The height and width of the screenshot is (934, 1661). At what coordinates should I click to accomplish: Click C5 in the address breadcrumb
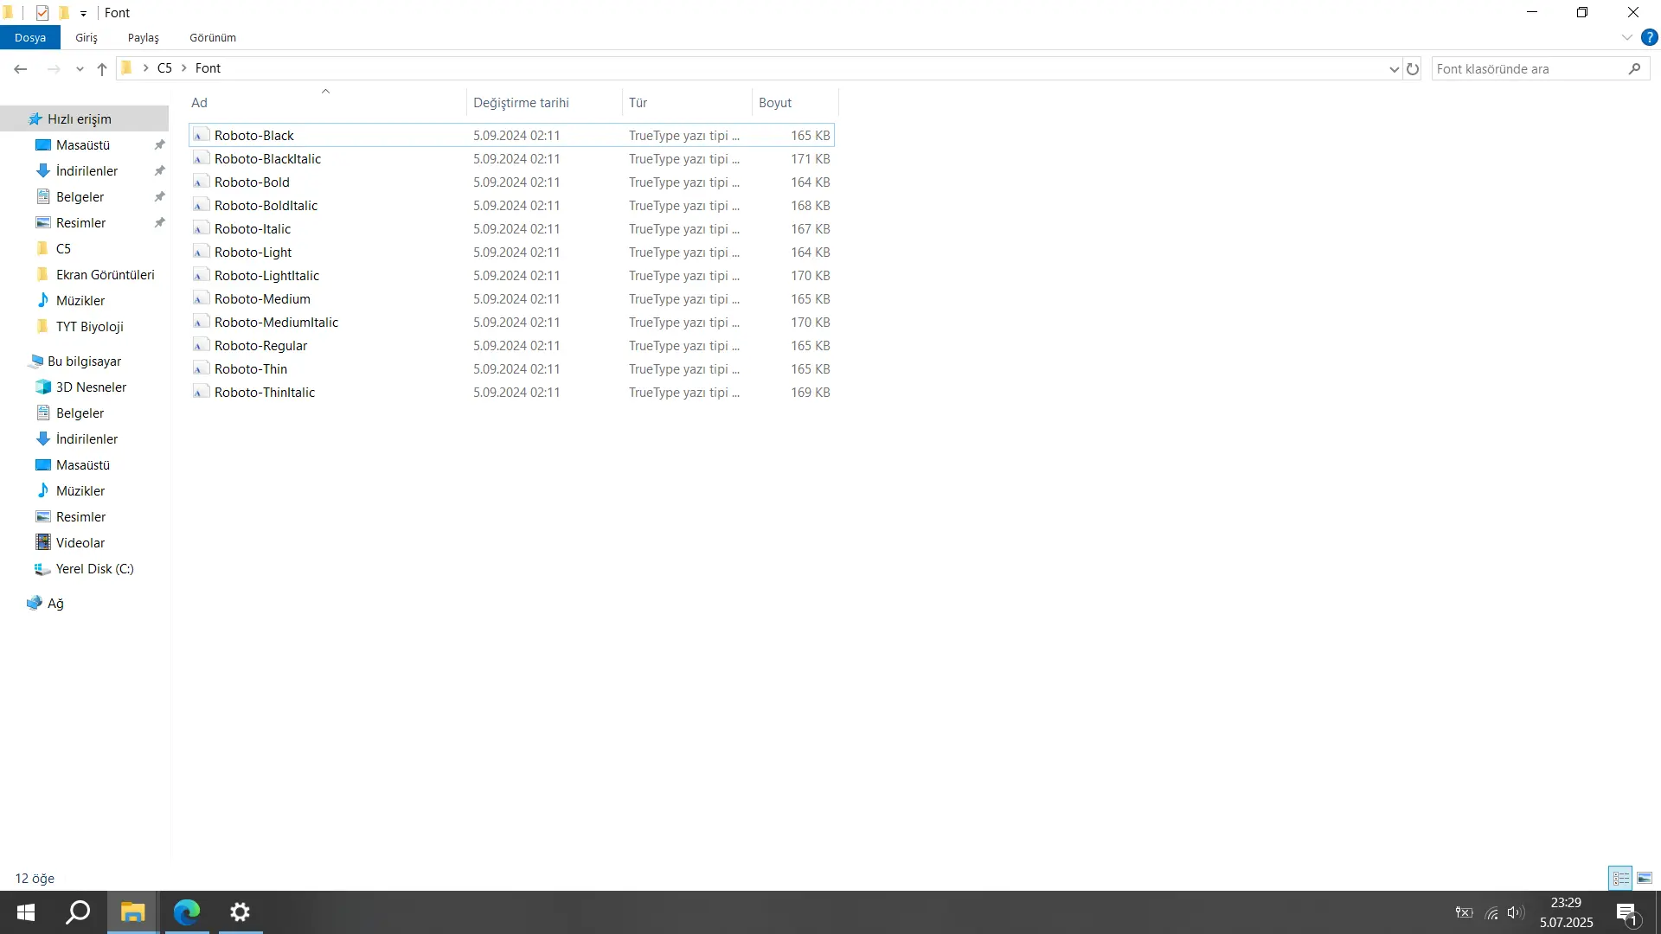(x=164, y=68)
